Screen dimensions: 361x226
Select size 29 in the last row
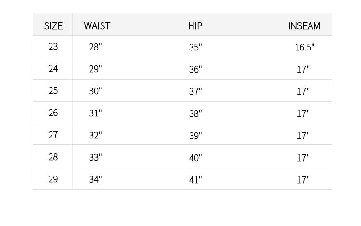(53, 179)
